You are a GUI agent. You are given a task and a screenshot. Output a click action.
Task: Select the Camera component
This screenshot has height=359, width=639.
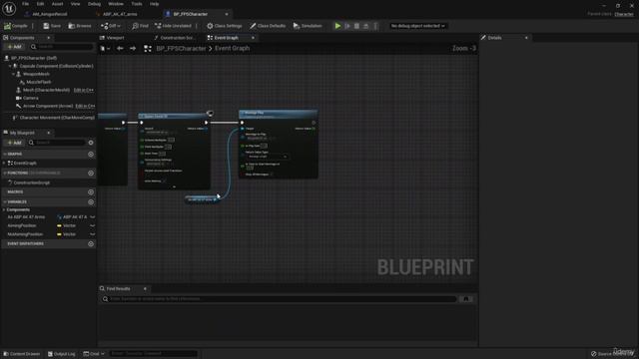click(31, 98)
